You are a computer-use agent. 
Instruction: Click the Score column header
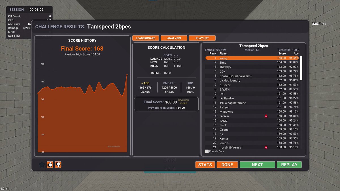click(282, 53)
